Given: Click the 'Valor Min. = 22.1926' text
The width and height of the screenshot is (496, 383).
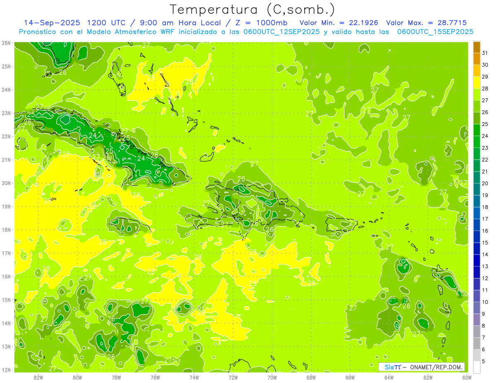Looking at the screenshot, I should 339,23.
